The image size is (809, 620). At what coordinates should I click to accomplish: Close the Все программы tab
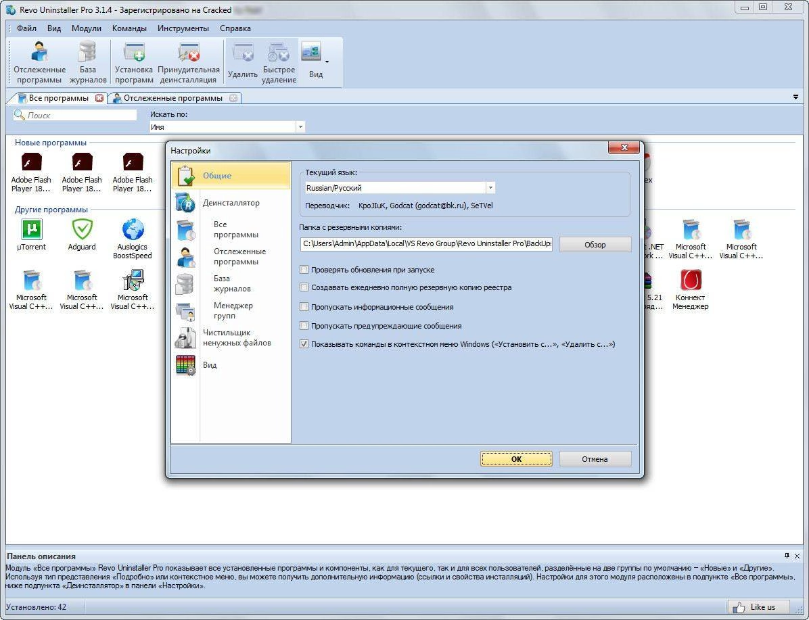click(x=99, y=98)
